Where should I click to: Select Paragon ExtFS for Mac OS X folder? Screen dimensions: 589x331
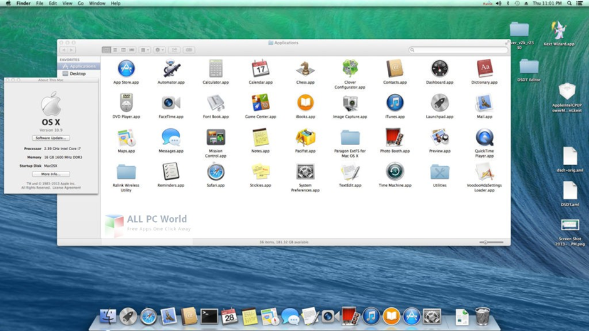(x=350, y=138)
